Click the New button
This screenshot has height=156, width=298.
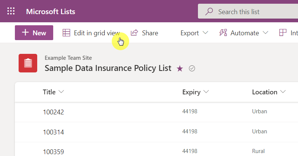point(34,33)
